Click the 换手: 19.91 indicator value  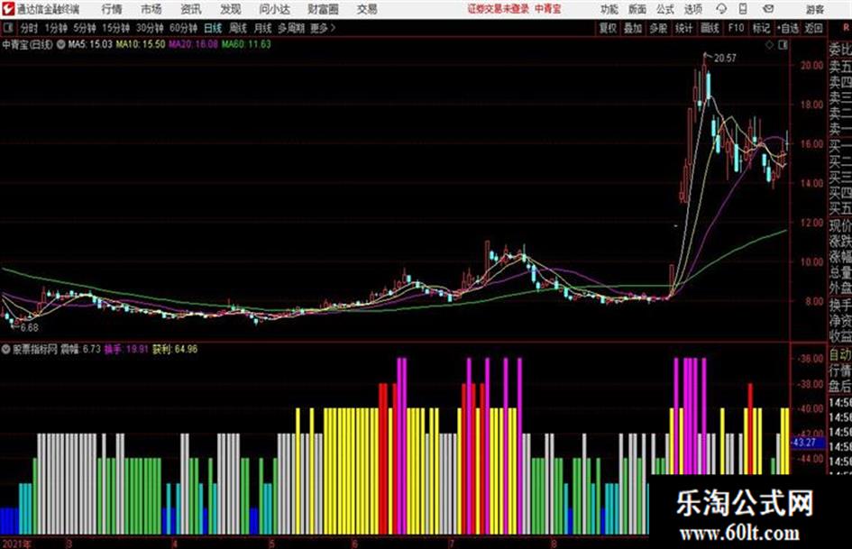click(x=126, y=349)
